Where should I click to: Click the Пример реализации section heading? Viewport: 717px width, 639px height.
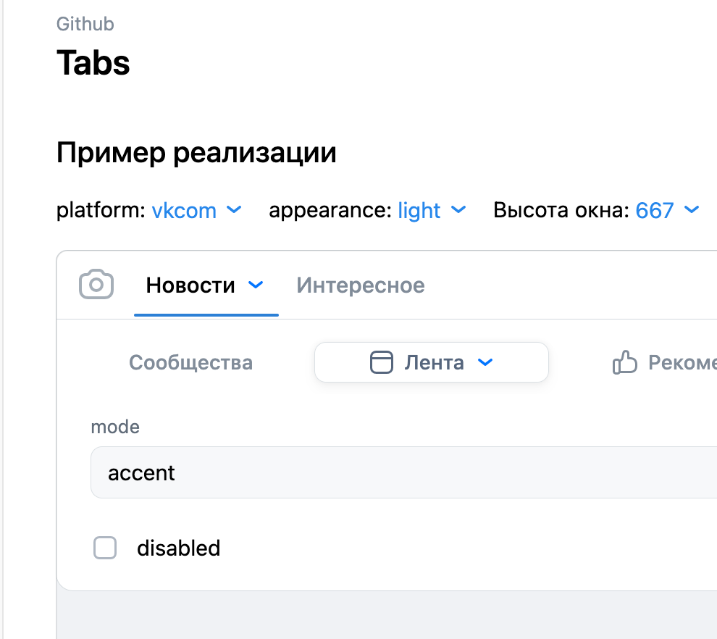(196, 153)
